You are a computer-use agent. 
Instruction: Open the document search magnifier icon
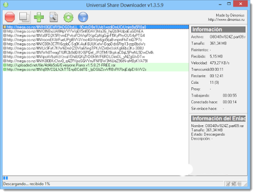[54, 17]
